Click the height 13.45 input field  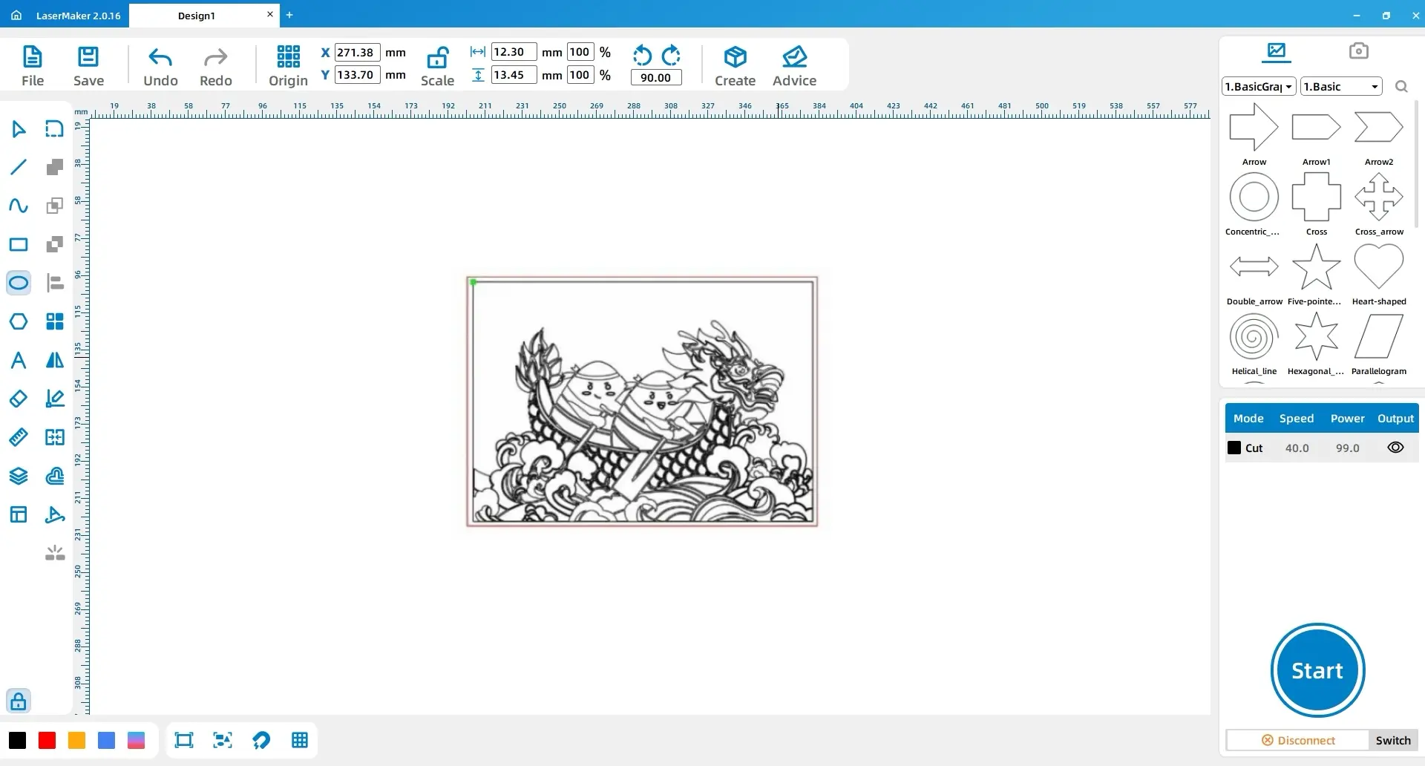(514, 74)
